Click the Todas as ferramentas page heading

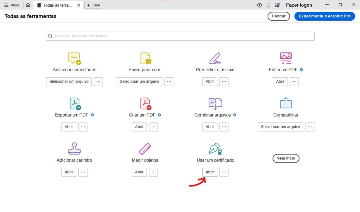[30, 16]
